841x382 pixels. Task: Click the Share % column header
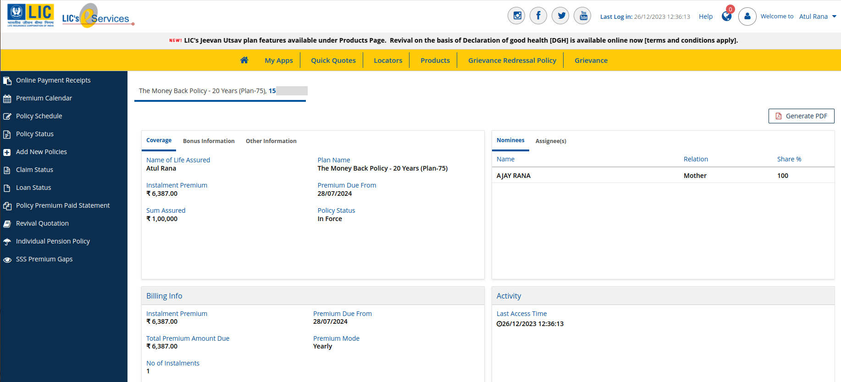[x=789, y=159]
